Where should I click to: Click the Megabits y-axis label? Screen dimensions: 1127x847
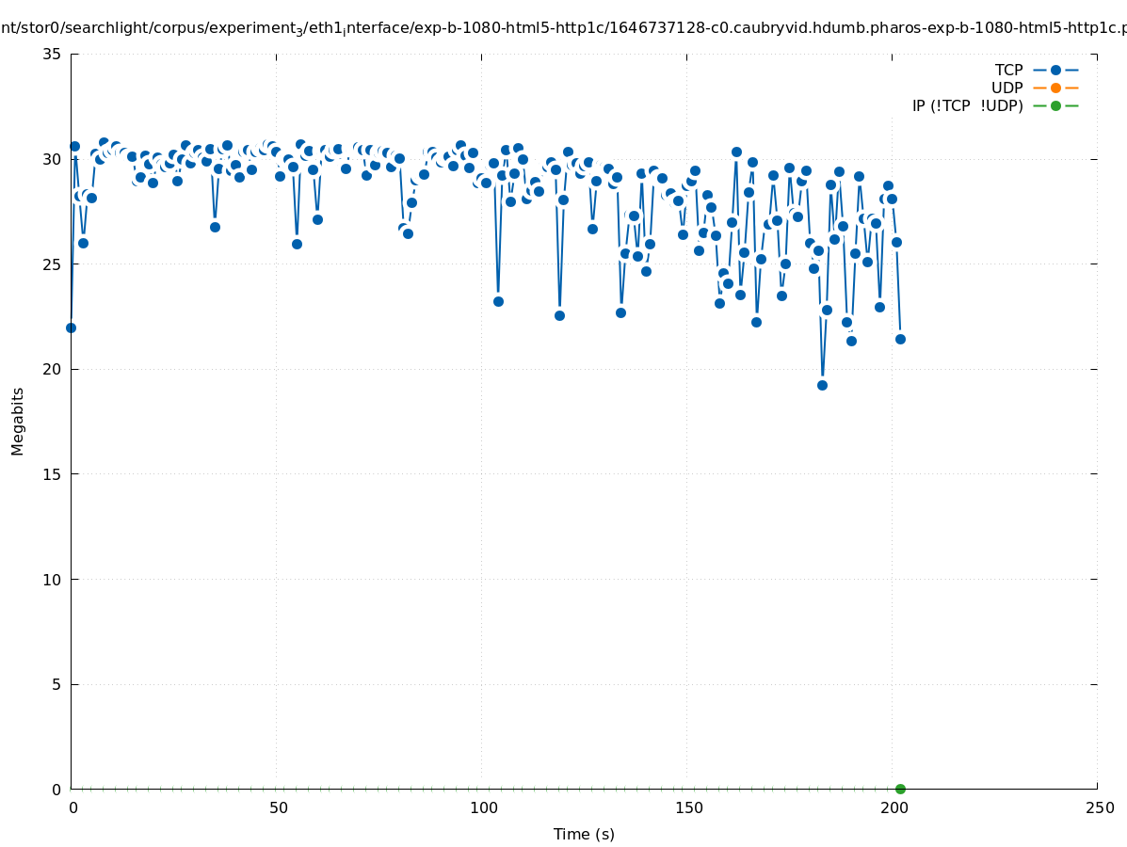pos(18,421)
